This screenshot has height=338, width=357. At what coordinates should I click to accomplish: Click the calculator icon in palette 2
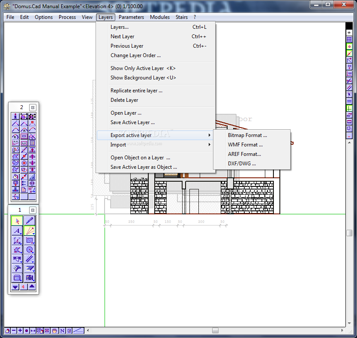[x=32, y=143]
